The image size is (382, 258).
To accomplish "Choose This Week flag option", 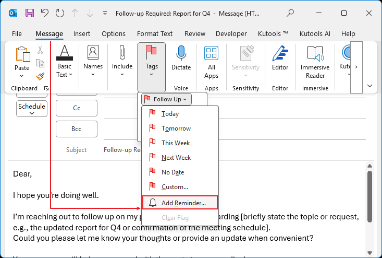I will click(x=180, y=143).
